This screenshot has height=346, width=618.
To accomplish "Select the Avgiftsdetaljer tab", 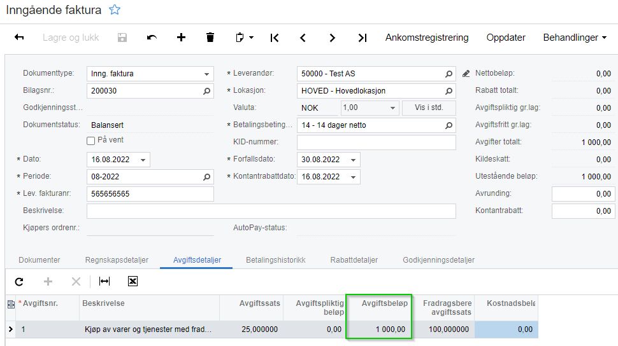I will click(197, 259).
